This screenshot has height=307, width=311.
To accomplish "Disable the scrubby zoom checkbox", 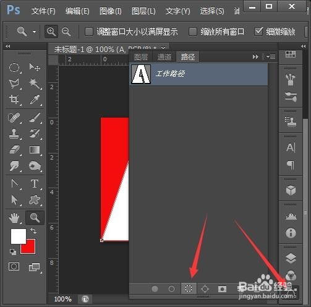I will 258,32.
